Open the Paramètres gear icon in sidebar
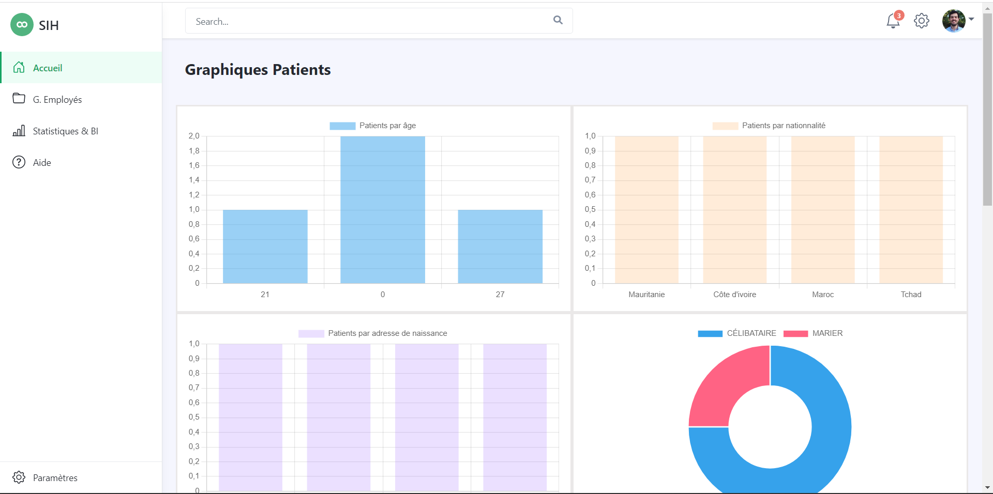Screen dimensions: 993x494 click(x=19, y=477)
